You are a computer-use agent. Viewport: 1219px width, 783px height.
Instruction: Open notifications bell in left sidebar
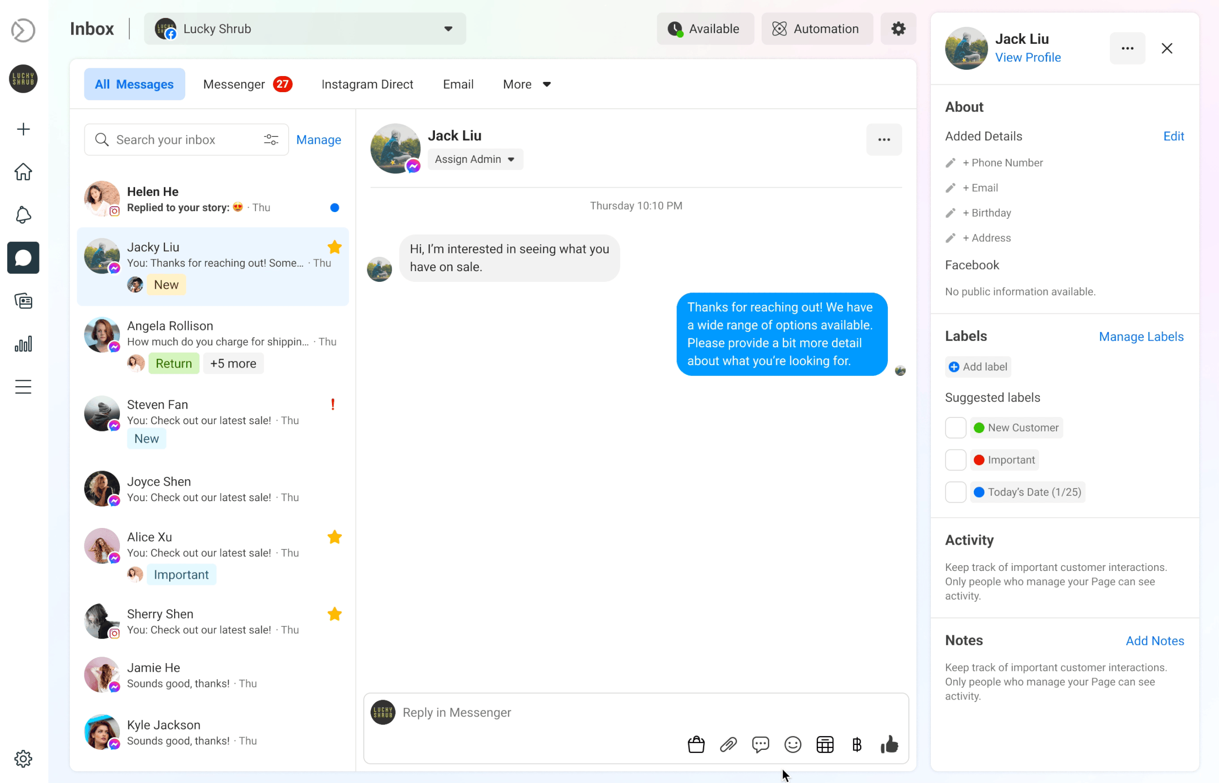(x=23, y=215)
